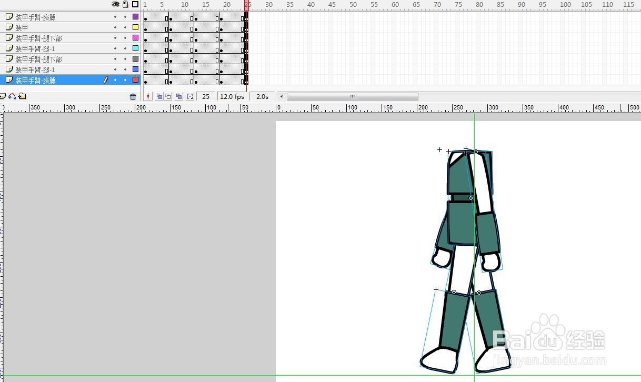Screen dimensions: 641x382
Task: Select the cyan-swatch layer 装甲手臂-腿-1
Action: (x=35, y=48)
